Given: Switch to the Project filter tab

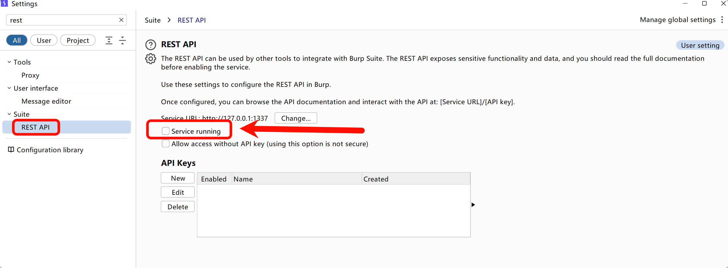Looking at the screenshot, I should [x=78, y=41].
